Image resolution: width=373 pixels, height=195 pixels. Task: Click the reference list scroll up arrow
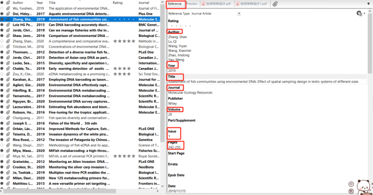pos(163,2)
